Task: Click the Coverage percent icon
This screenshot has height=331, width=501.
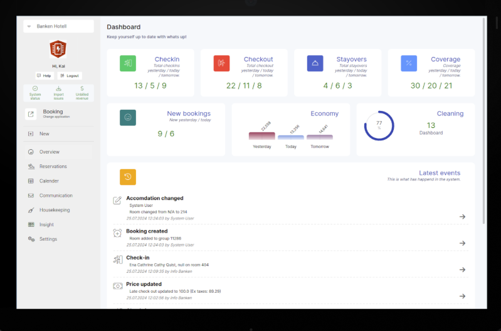Action: point(409,63)
